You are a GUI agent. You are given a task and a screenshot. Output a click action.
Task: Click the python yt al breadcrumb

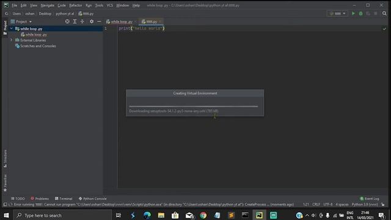coord(65,13)
